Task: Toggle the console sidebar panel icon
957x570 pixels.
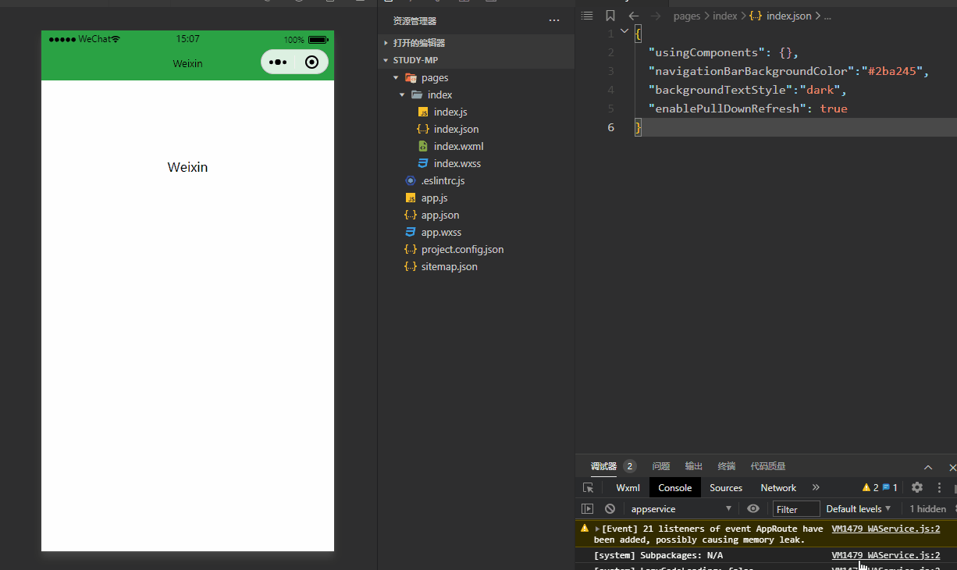Action: [x=588, y=508]
